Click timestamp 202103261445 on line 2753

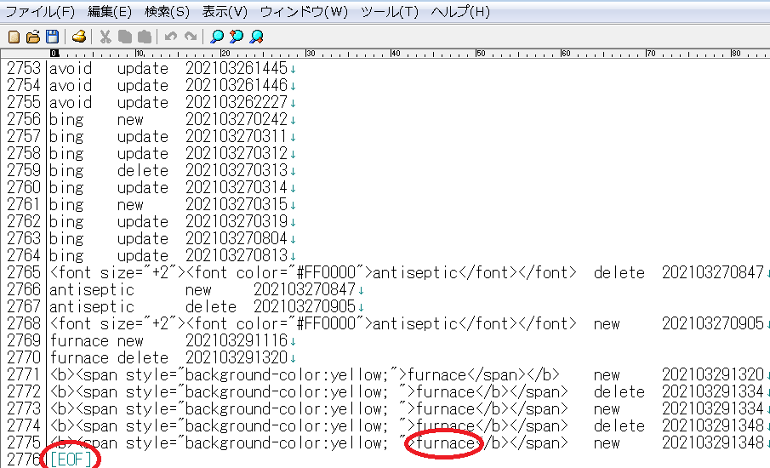click(237, 68)
